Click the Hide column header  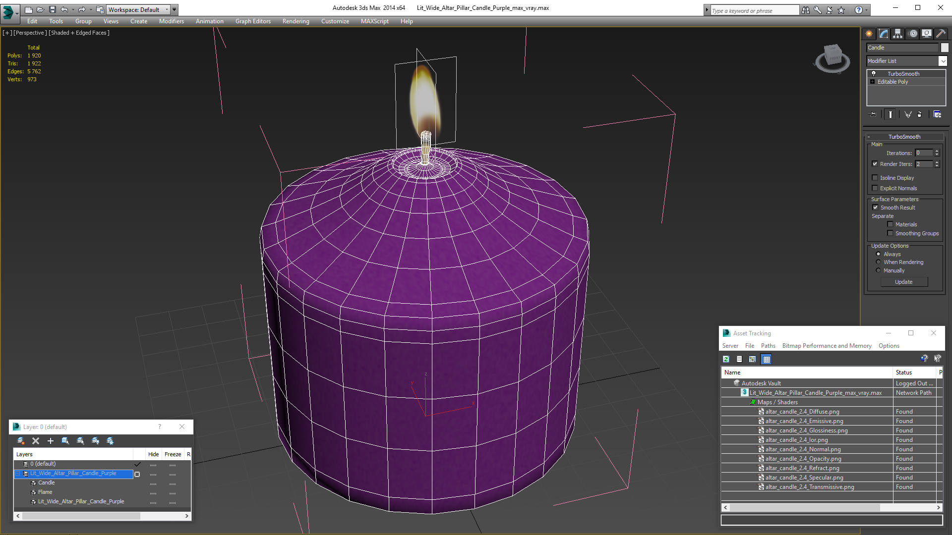pos(154,454)
